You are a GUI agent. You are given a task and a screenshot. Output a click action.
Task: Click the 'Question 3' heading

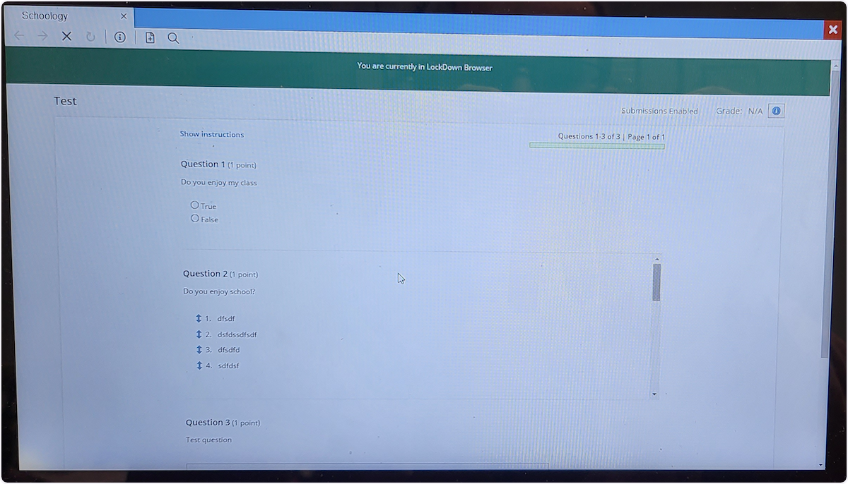208,422
